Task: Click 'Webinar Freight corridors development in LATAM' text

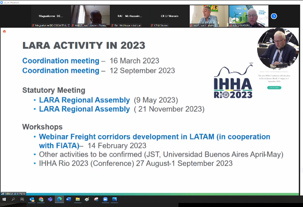Action: pos(127,137)
